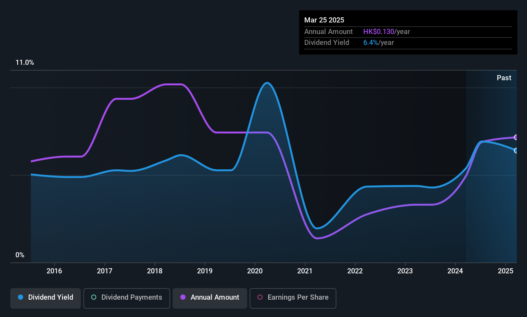This screenshot has height=317, width=527.
Task: Click the 2023 axis label
Action: [405, 271]
